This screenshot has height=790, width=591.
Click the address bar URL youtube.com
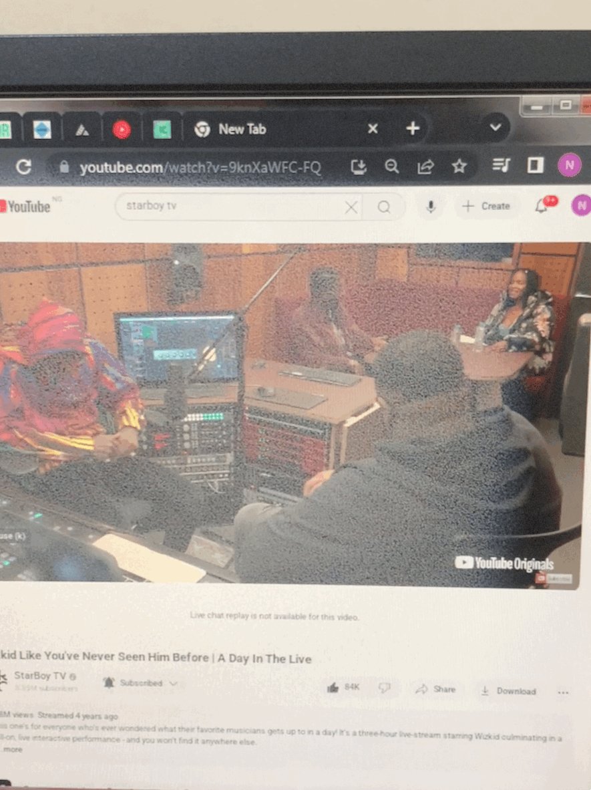pos(200,167)
